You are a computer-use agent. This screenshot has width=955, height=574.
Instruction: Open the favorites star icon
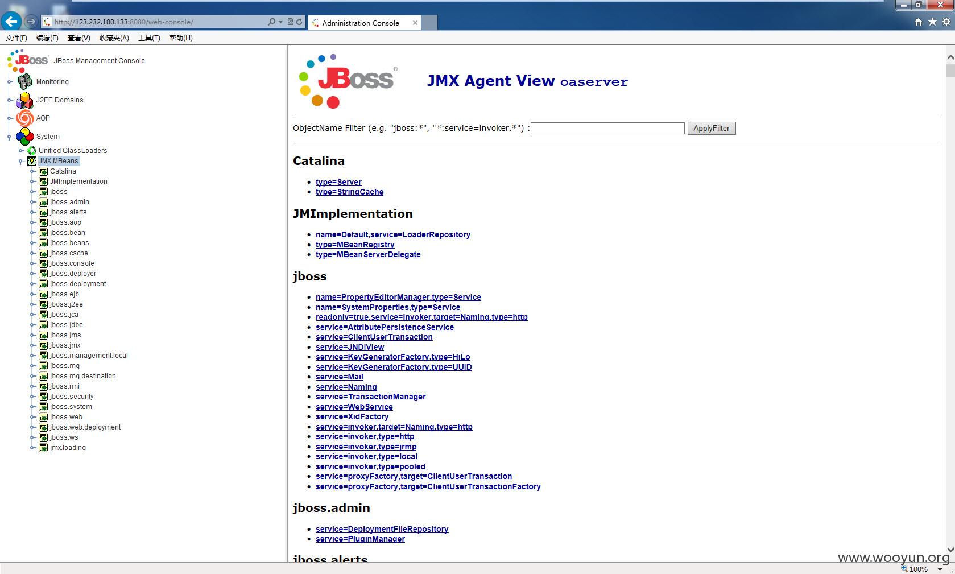932,22
